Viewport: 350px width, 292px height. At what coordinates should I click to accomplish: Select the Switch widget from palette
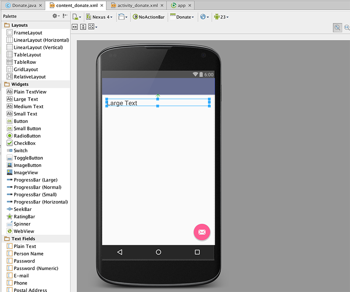(21, 151)
